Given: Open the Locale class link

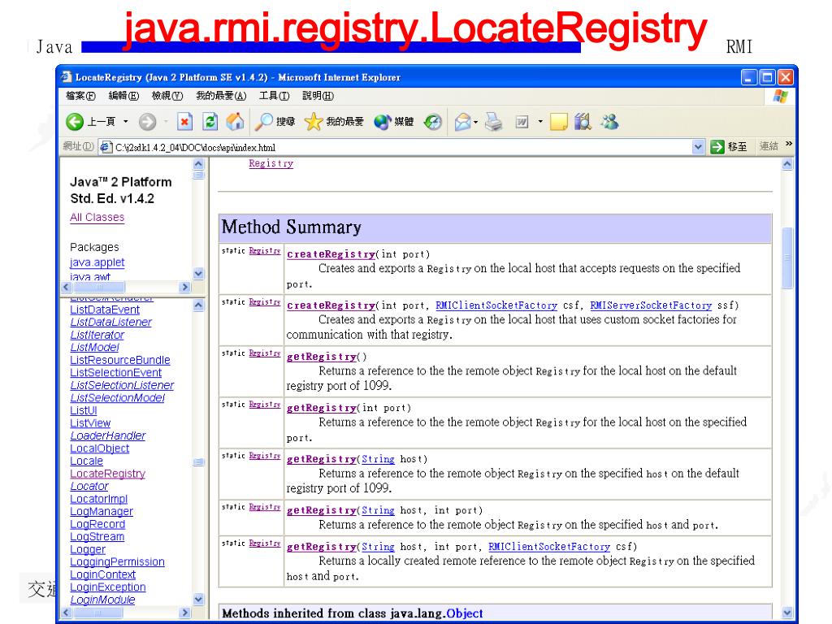Looking at the screenshot, I should click(86, 461).
